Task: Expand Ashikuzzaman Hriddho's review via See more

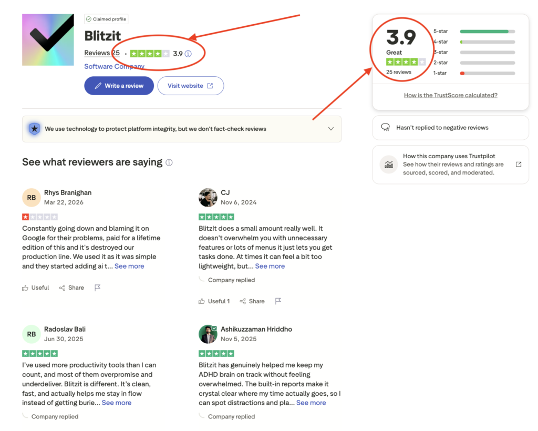Action: [311, 403]
